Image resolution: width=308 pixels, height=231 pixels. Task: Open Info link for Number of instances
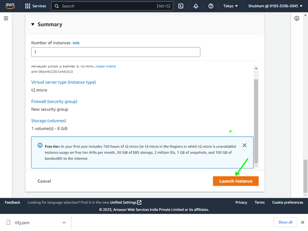pyautogui.click(x=76, y=43)
